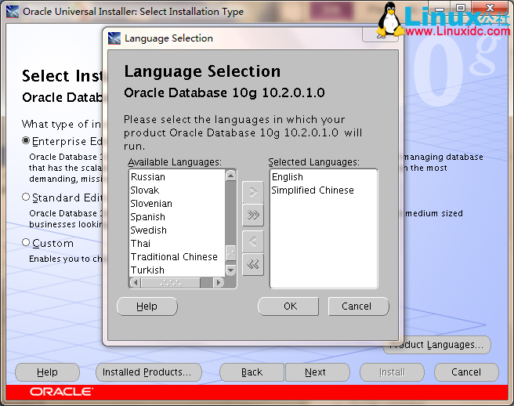
Task: Click the remove-selected single left arrow button
Action: coord(253,242)
